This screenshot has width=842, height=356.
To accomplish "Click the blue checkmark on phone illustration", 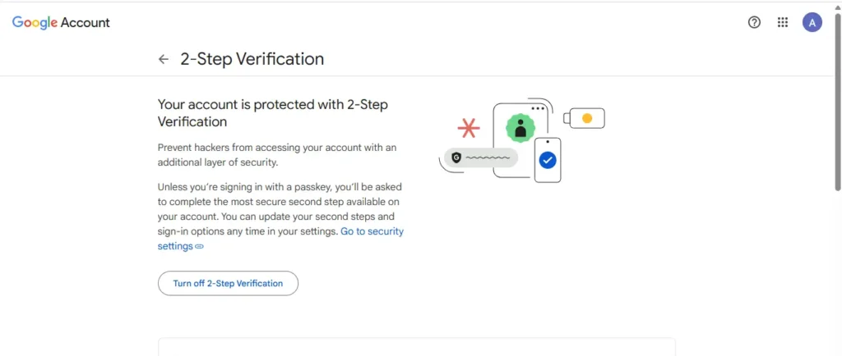I will click(548, 160).
